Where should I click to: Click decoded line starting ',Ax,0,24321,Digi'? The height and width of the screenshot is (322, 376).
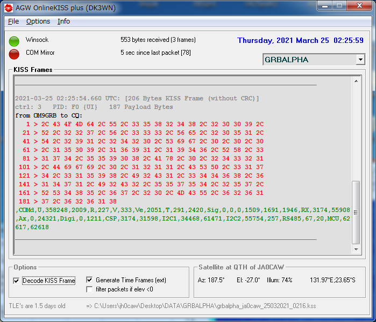click(183, 218)
